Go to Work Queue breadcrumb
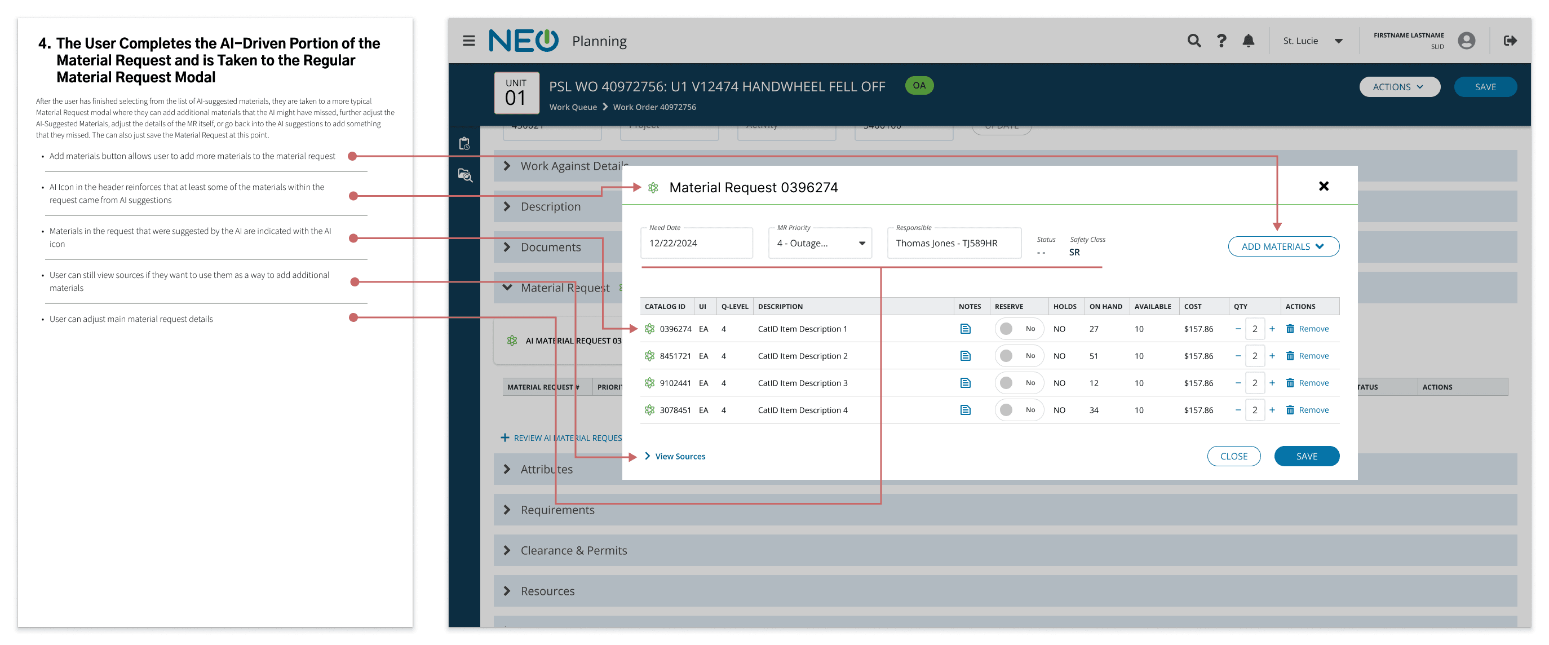This screenshot has width=1549, height=645. click(573, 107)
